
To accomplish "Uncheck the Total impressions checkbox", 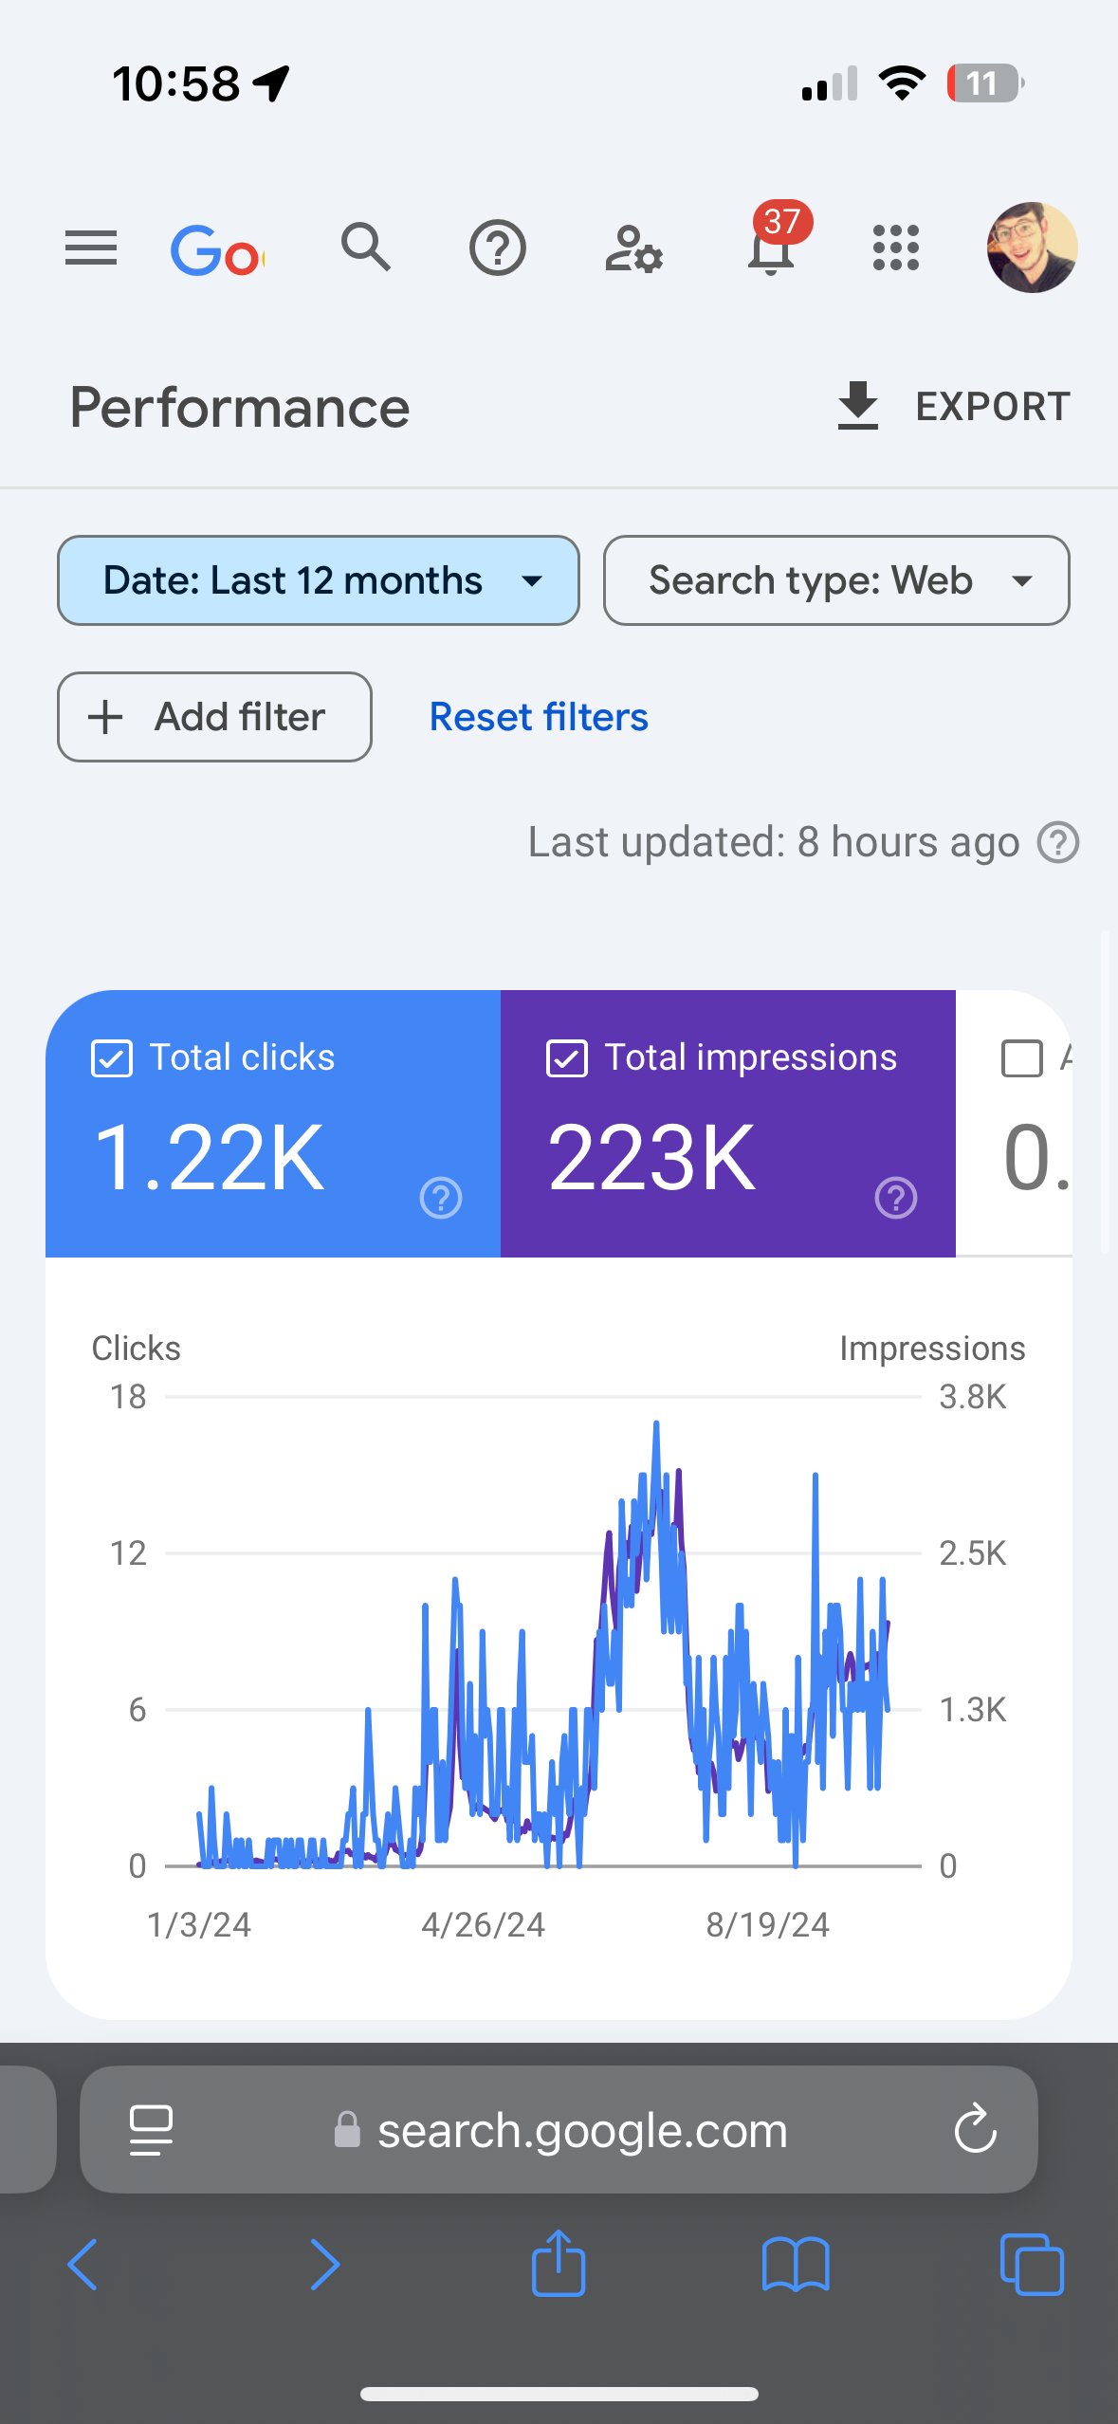I will coord(567,1057).
